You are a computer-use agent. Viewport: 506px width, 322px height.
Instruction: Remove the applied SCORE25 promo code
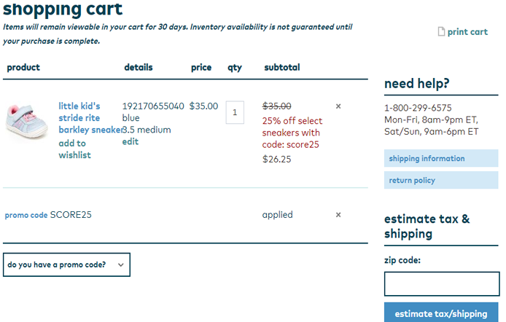coord(338,215)
